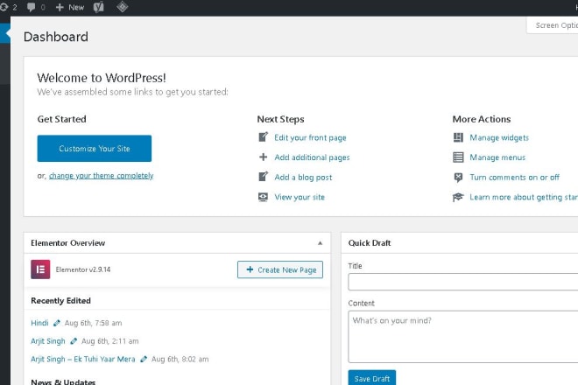Image resolution: width=578 pixels, height=385 pixels.
Task: Click the Recently Edited heading
Action: point(60,301)
